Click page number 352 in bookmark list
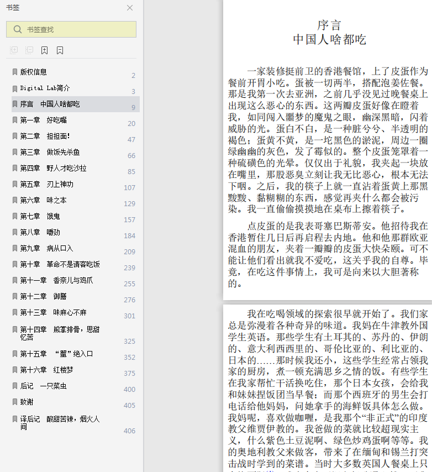The width and height of the screenshot is (432, 472). pyautogui.click(x=130, y=357)
